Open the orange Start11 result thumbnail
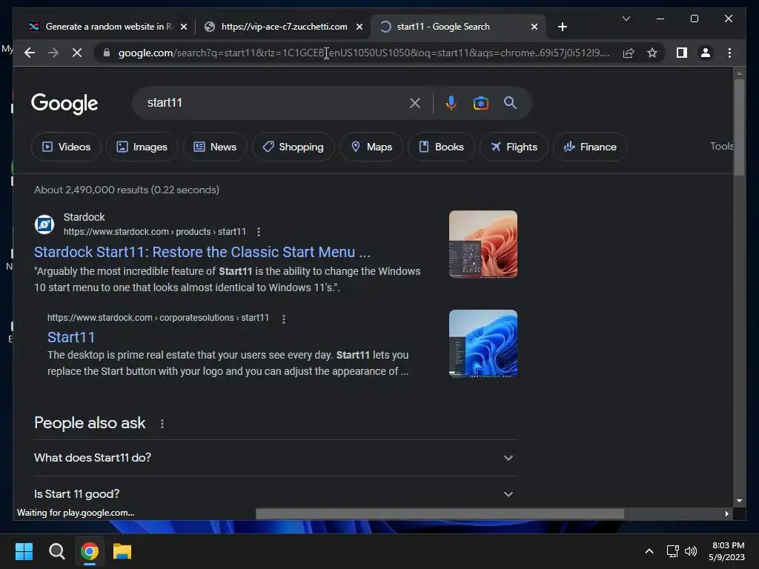The height and width of the screenshot is (569, 759). click(x=483, y=244)
